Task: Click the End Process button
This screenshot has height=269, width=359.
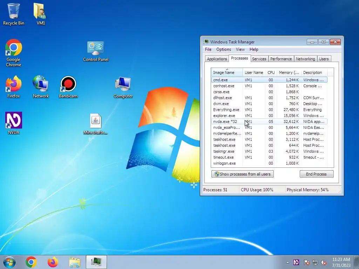Action: coord(317,174)
